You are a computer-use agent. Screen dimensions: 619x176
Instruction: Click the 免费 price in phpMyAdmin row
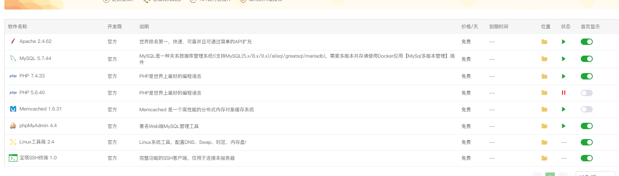click(466, 126)
